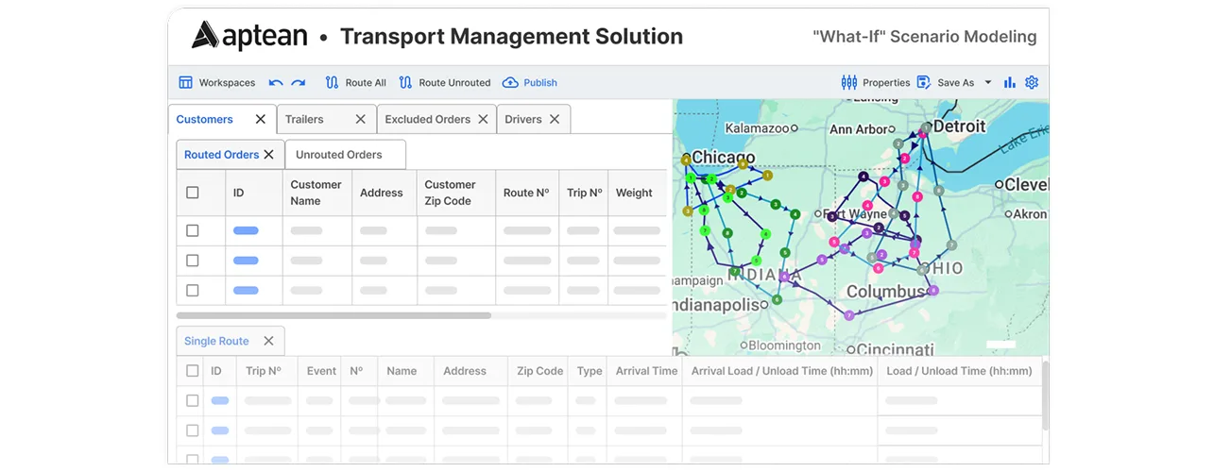Click the Chicago label on the map
Image resolution: width=1214 pixels, height=472 pixels.
click(723, 158)
